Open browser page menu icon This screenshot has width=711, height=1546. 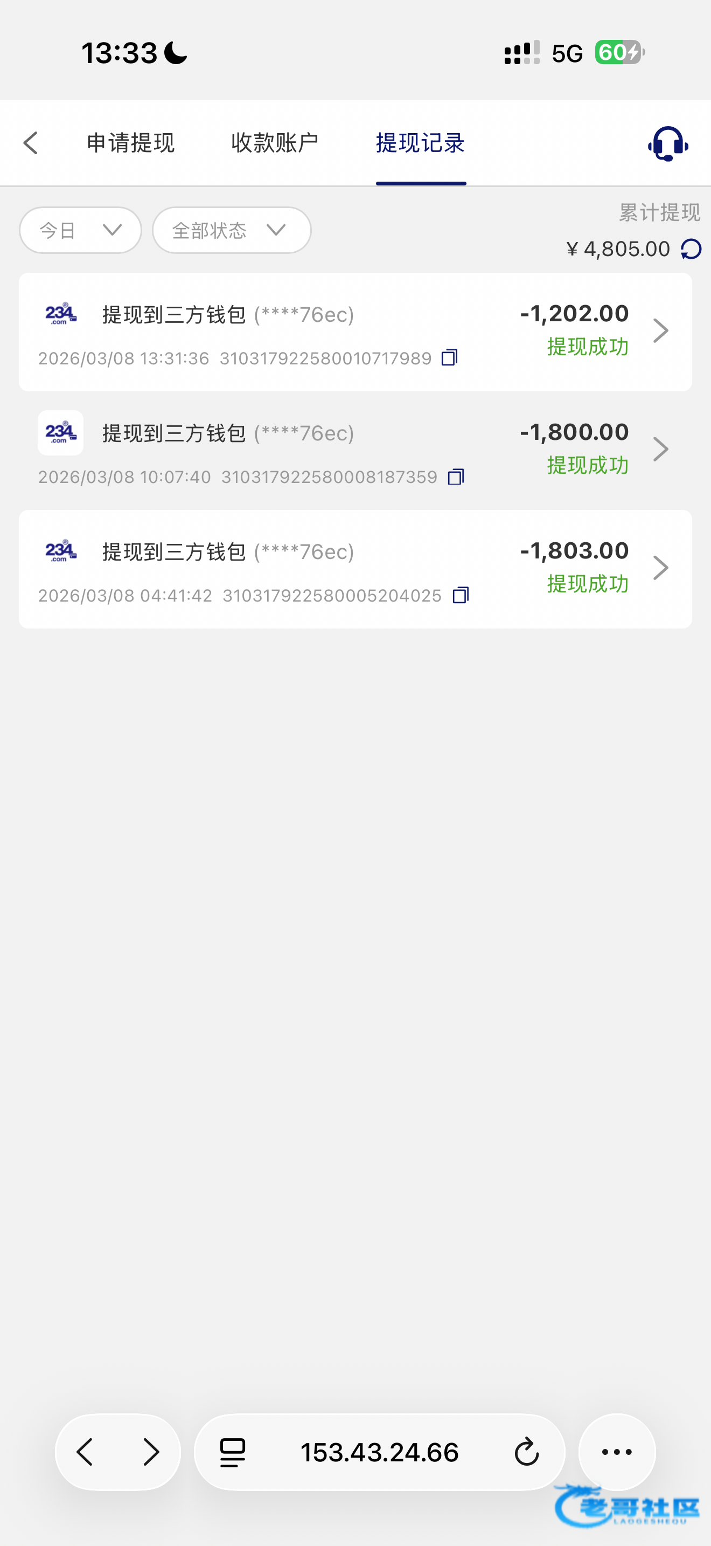tap(233, 1452)
